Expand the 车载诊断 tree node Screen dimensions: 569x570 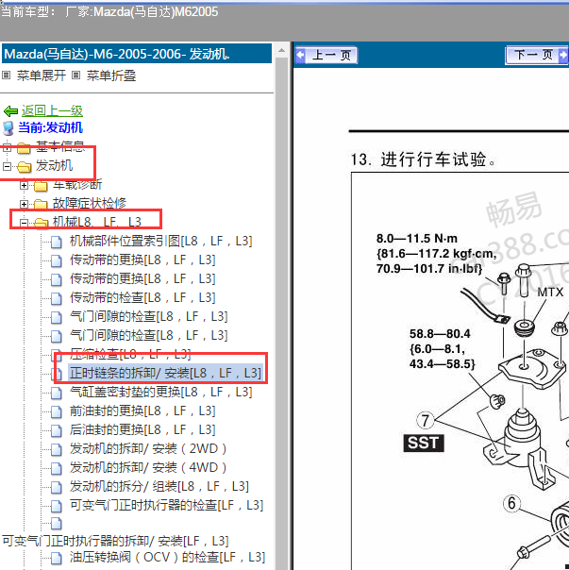[24, 185]
